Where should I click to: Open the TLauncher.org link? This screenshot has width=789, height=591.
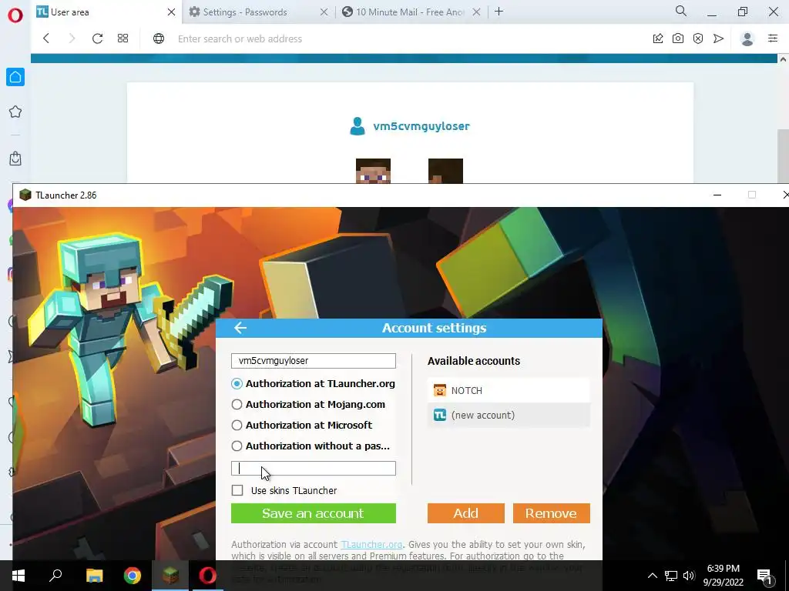371,545
